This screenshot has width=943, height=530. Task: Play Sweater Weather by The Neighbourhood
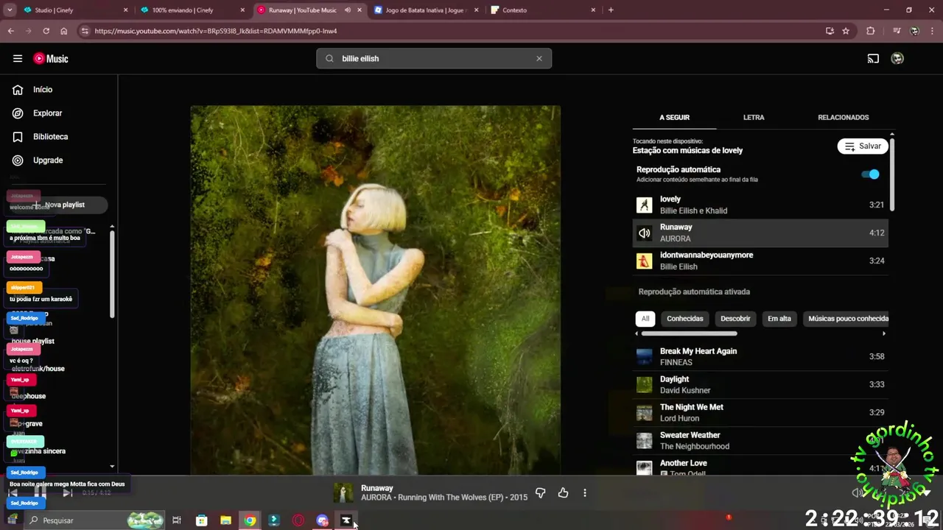760,440
